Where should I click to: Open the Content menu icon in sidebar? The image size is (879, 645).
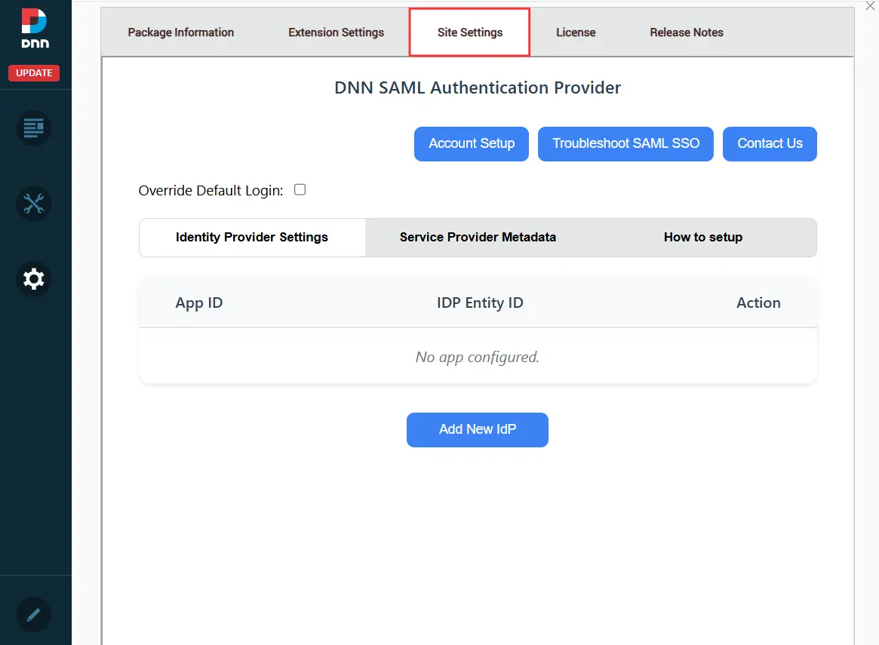[x=34, y=128]
